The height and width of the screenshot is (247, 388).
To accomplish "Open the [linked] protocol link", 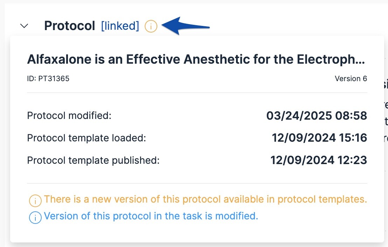I will click(120, 26).
